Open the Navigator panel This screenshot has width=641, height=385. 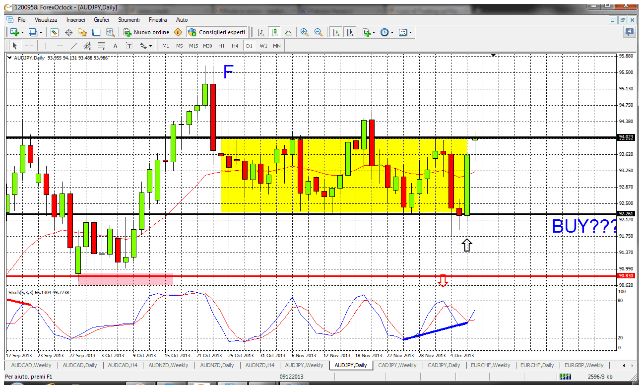pos(82,32)
